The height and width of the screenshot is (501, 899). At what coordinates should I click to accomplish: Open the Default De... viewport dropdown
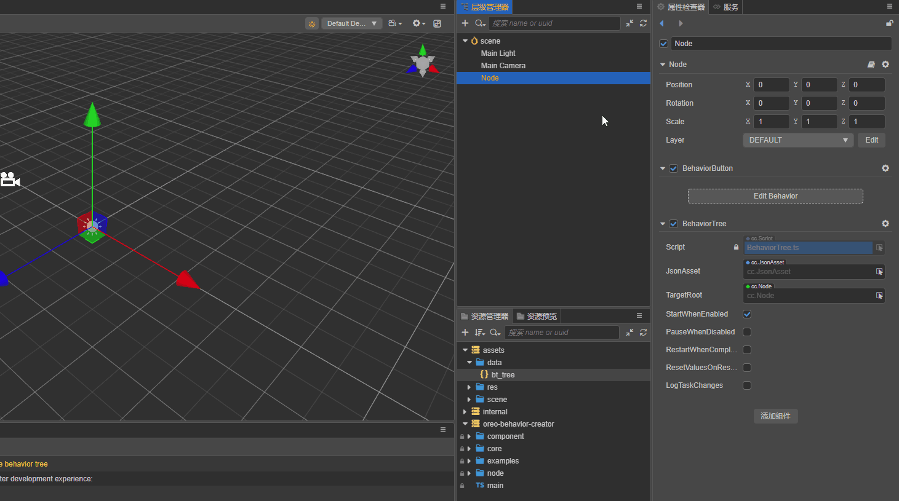351,23
